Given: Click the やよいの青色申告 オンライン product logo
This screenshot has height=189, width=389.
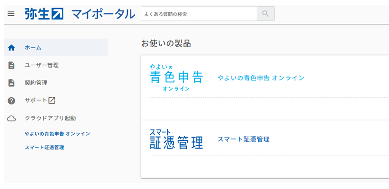Looking at the screenshot, I should pos(176,78).
